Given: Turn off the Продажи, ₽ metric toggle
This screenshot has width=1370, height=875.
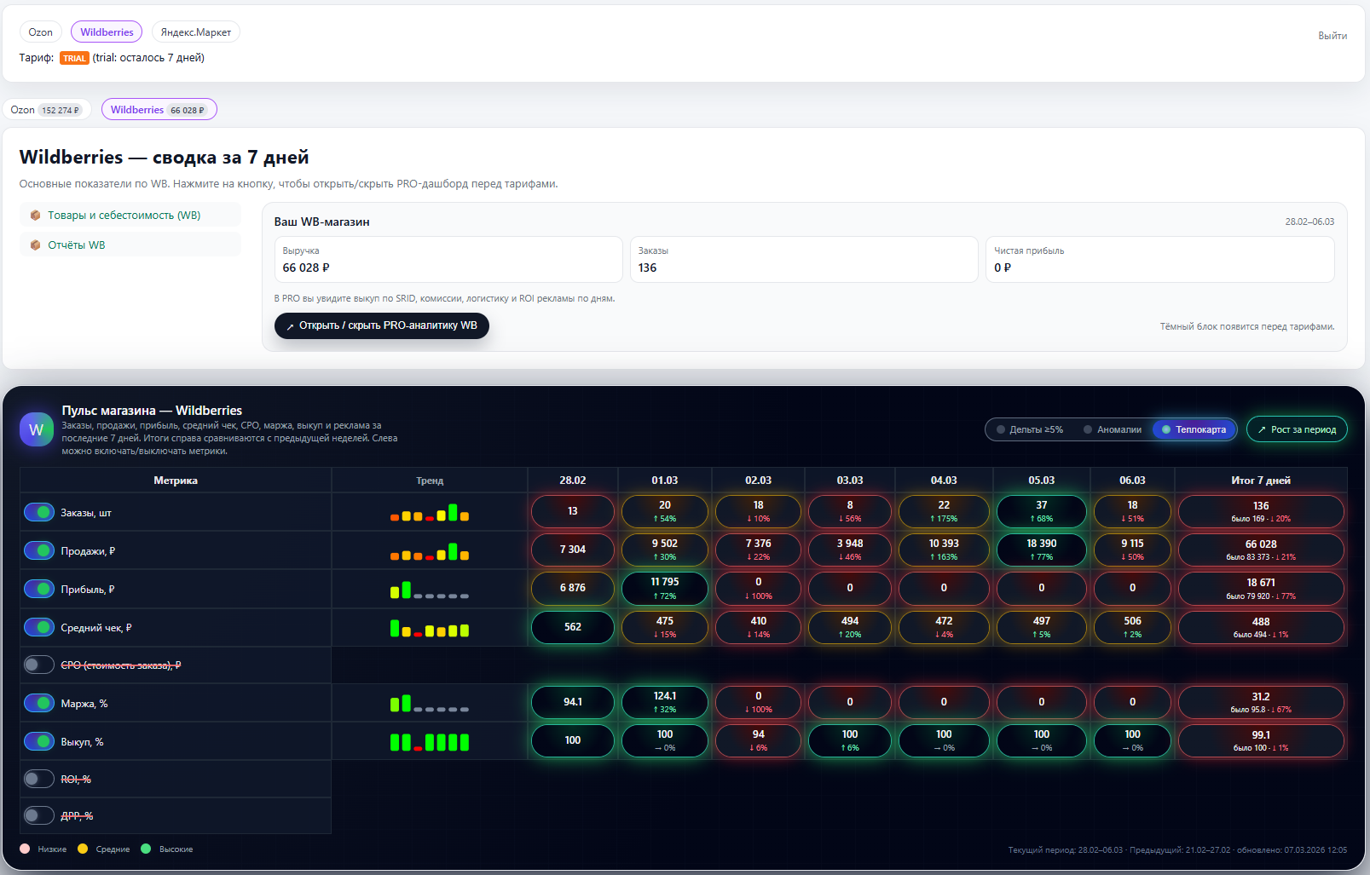Looking at the screenshot, I should [39, 550].
